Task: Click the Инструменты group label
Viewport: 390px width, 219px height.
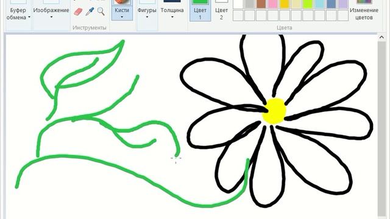Action: 90,27
